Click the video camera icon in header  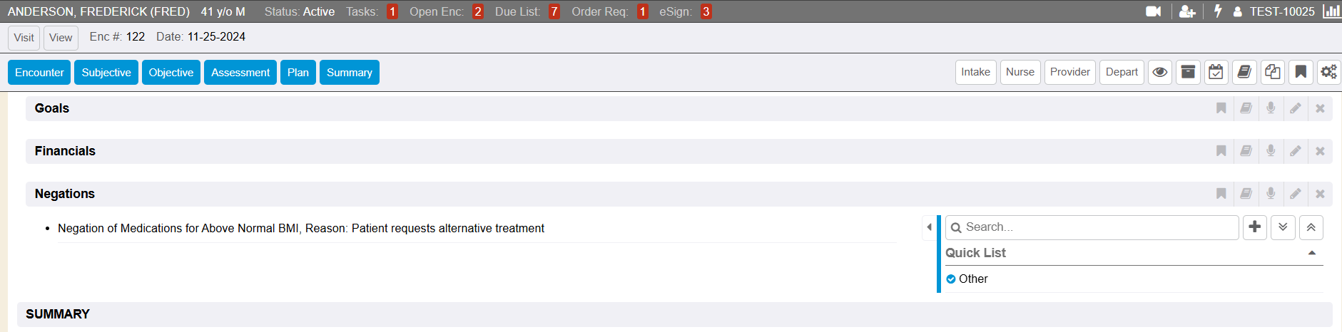1153,11
